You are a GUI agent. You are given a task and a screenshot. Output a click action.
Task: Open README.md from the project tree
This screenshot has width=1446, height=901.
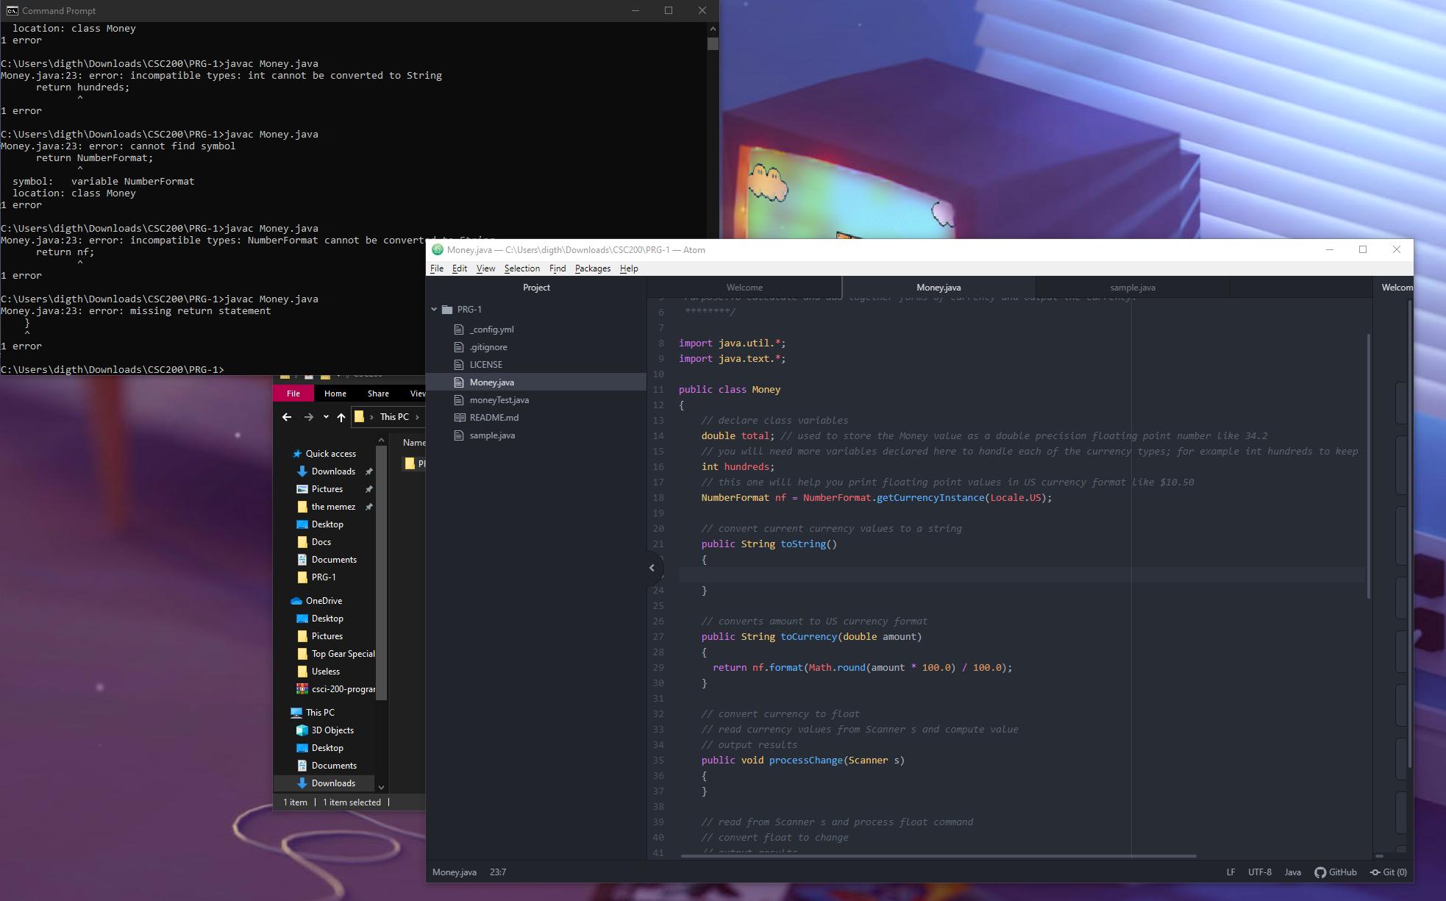click(494, 418)
